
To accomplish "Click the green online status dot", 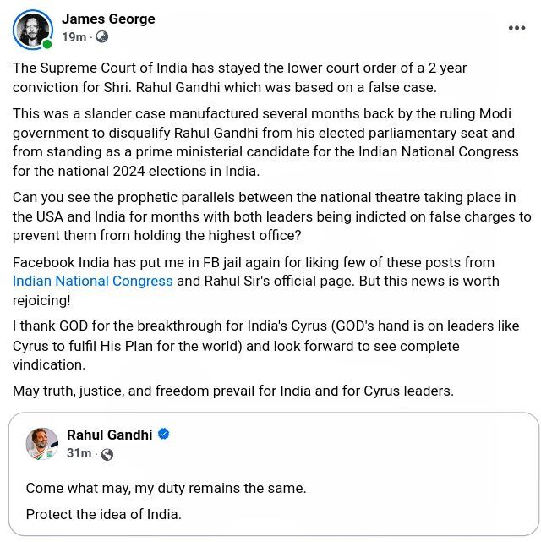I will 48,44.
